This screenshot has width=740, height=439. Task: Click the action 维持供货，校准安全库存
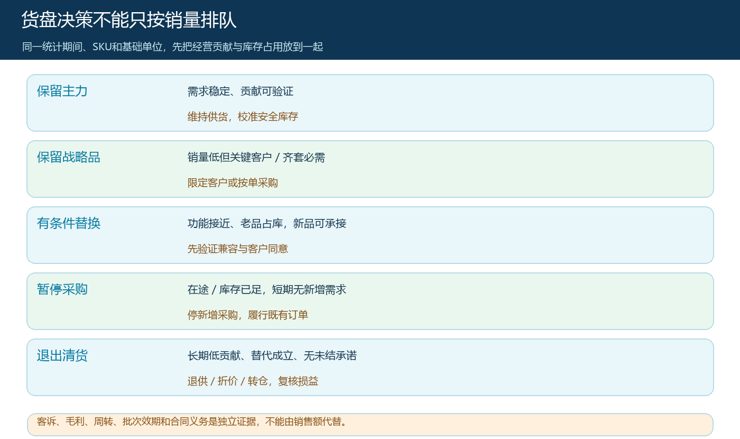click(x=243, y=116)
